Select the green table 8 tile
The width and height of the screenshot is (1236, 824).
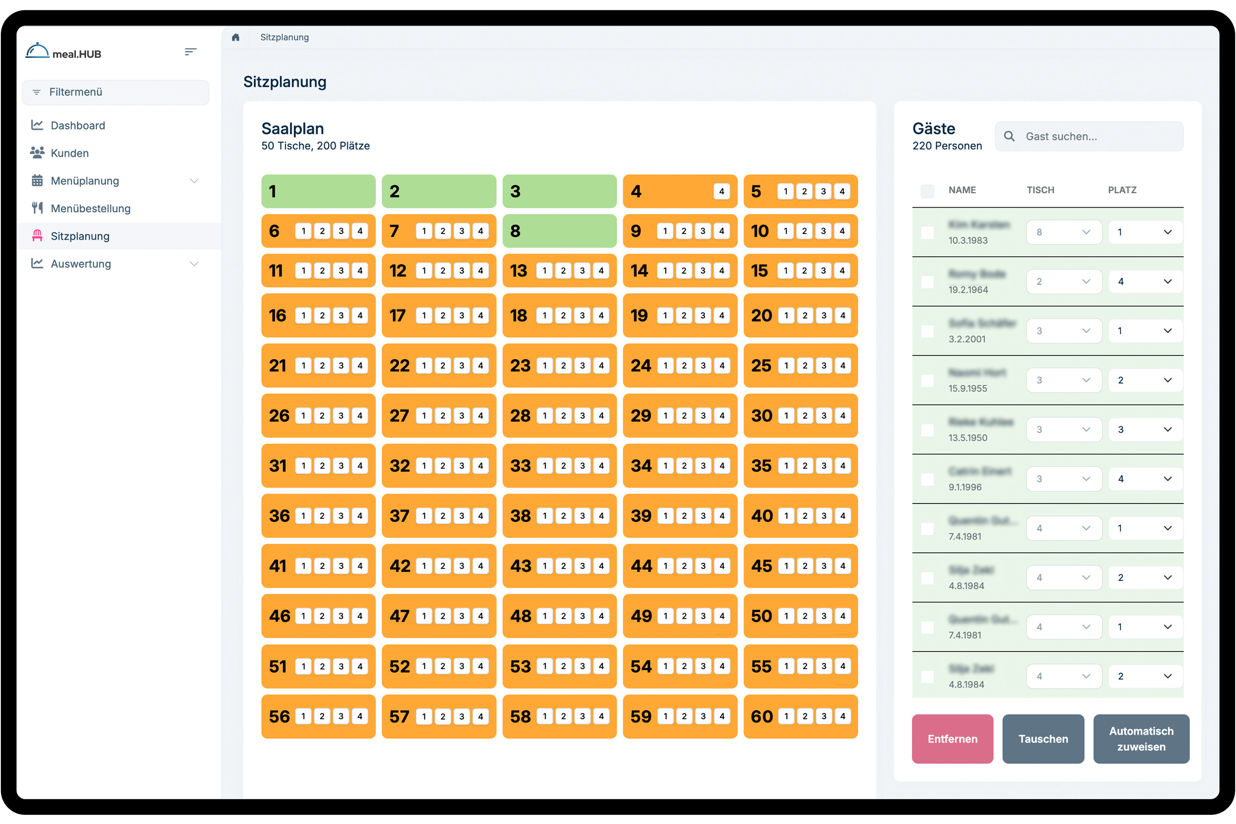[x=559, y=231]
